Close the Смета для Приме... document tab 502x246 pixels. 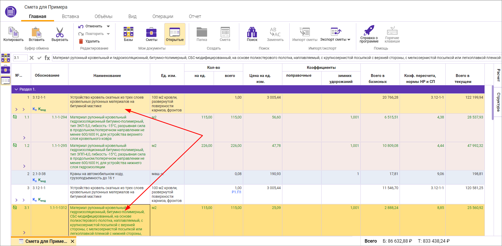point(73,241)
